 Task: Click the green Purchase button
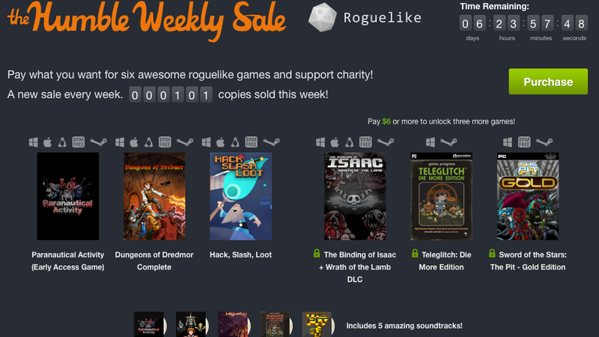coord(548,82)
